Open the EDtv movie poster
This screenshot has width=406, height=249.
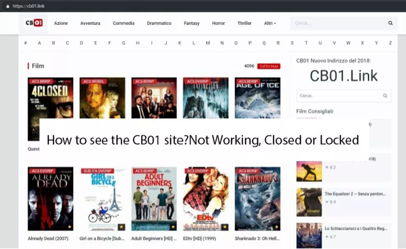click(206, 199)
